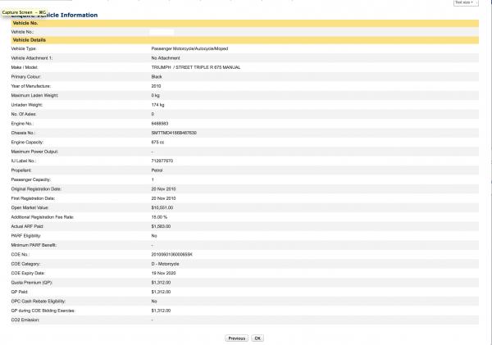The height and width of the screenshot is (345, 492).
Task: Select the Chassis No. value
Action: tap(174, 133)
